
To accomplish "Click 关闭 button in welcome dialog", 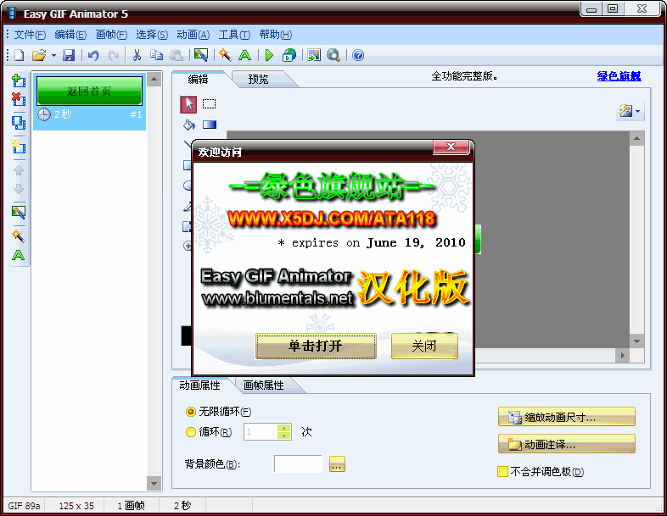I will 424,347.
